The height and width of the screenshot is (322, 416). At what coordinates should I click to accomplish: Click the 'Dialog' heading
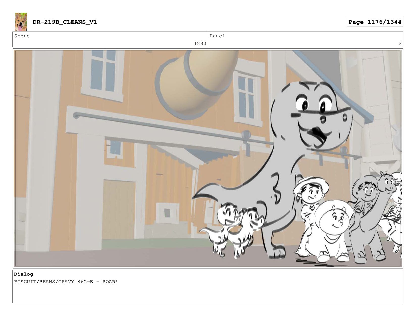pos(23,274)
